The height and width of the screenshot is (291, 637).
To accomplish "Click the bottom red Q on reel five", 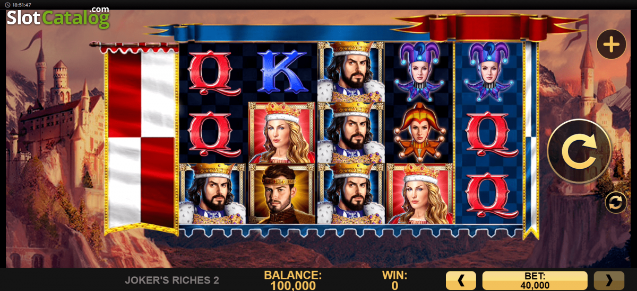I will 488,194.
